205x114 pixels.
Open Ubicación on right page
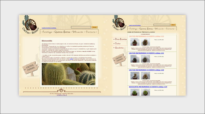pyautogui.click(x=159, y=29)
